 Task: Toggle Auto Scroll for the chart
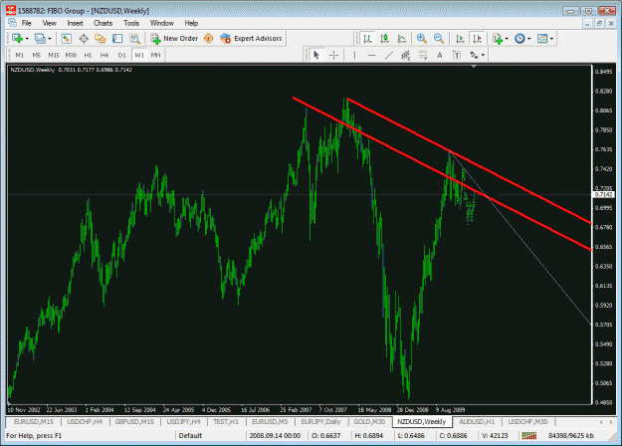click(x=460, y=39)
